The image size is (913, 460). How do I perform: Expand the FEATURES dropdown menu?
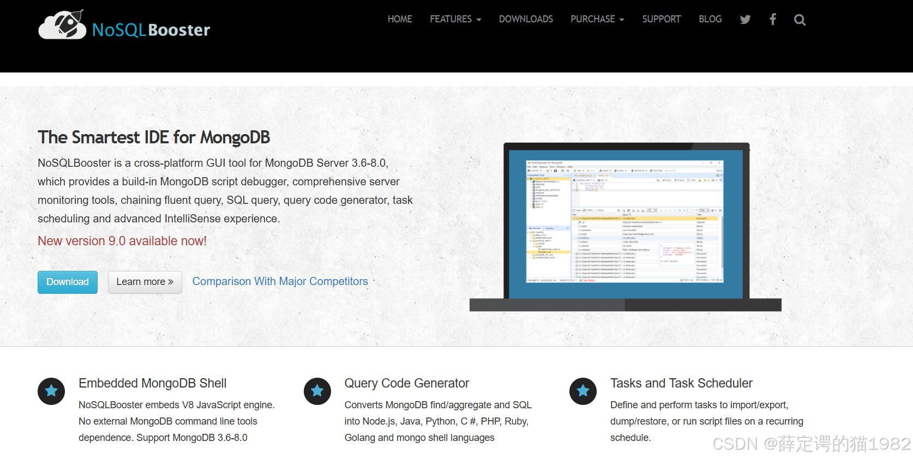pyautogui.click(x=455, y=19)
